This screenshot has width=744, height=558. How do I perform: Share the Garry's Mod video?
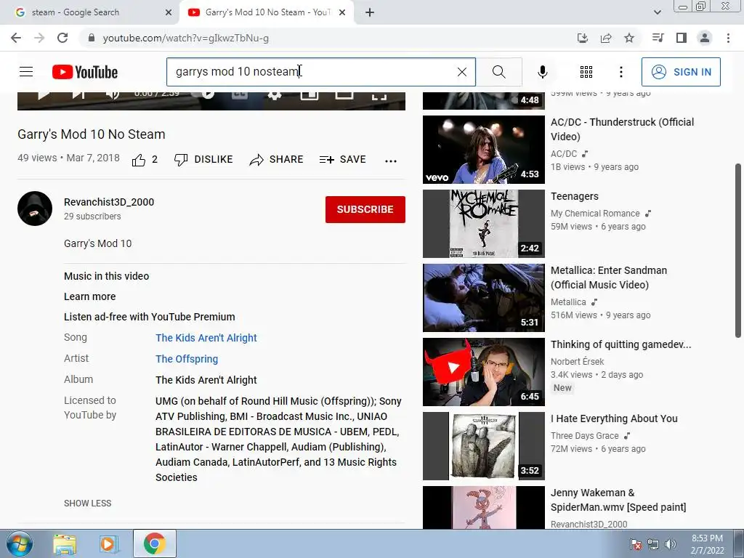[x=276, y=159]
